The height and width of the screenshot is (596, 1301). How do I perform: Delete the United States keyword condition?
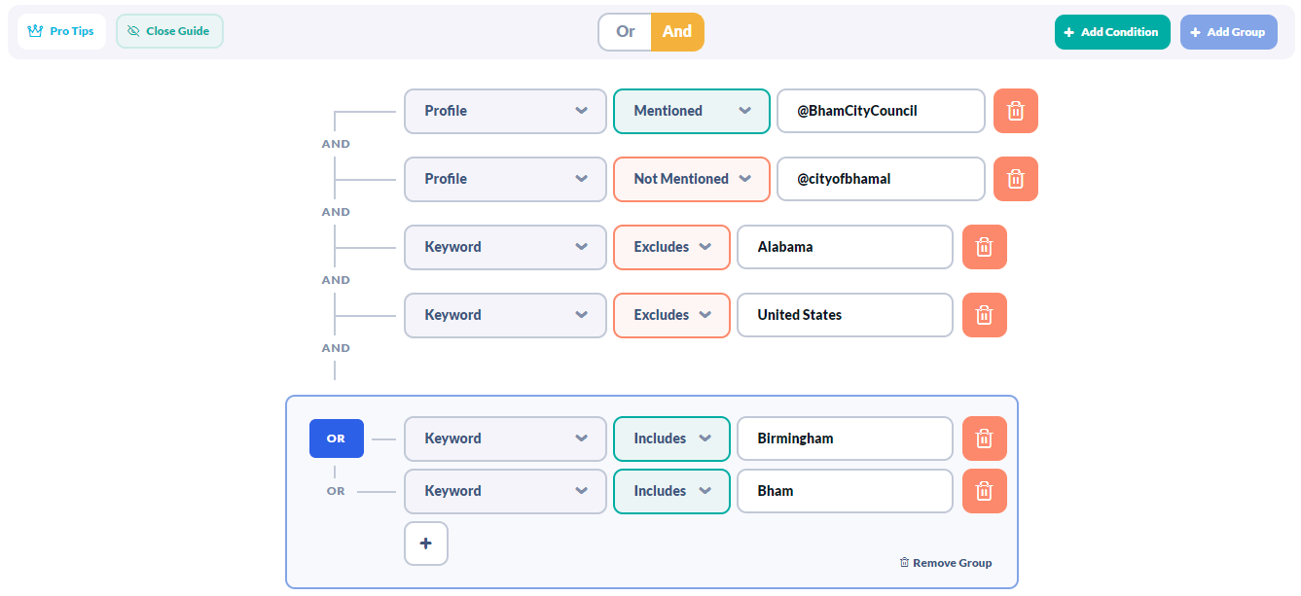985,315
